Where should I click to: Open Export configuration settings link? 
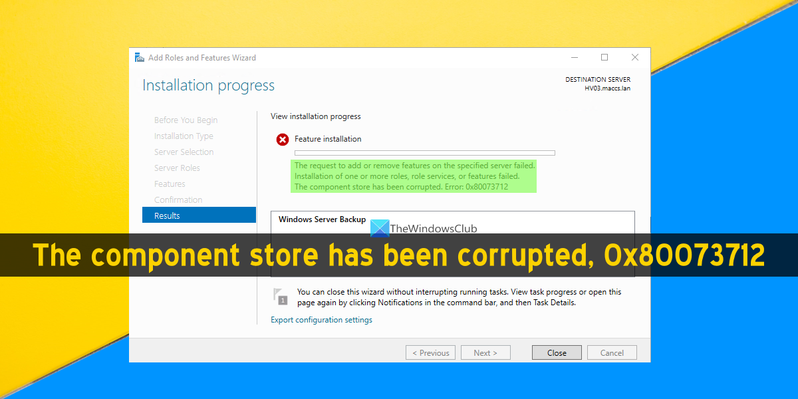[321, 320]
